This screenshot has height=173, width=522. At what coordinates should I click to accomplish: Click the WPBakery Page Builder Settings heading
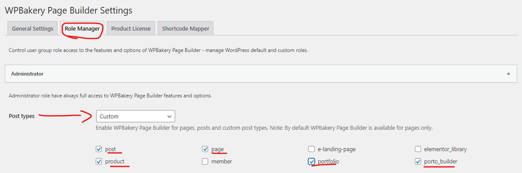click(x=68, y=10)
